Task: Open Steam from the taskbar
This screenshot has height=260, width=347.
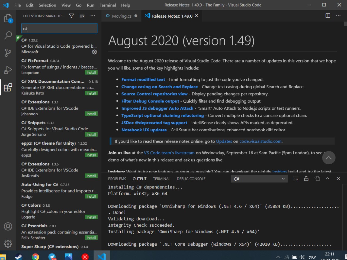Action: click(19, 256)
